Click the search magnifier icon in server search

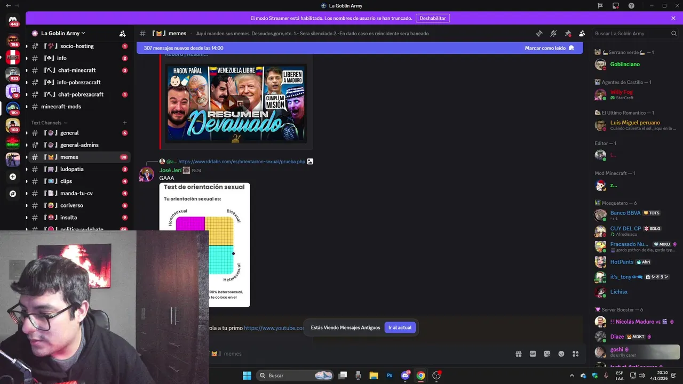click(x=673, y=33)
